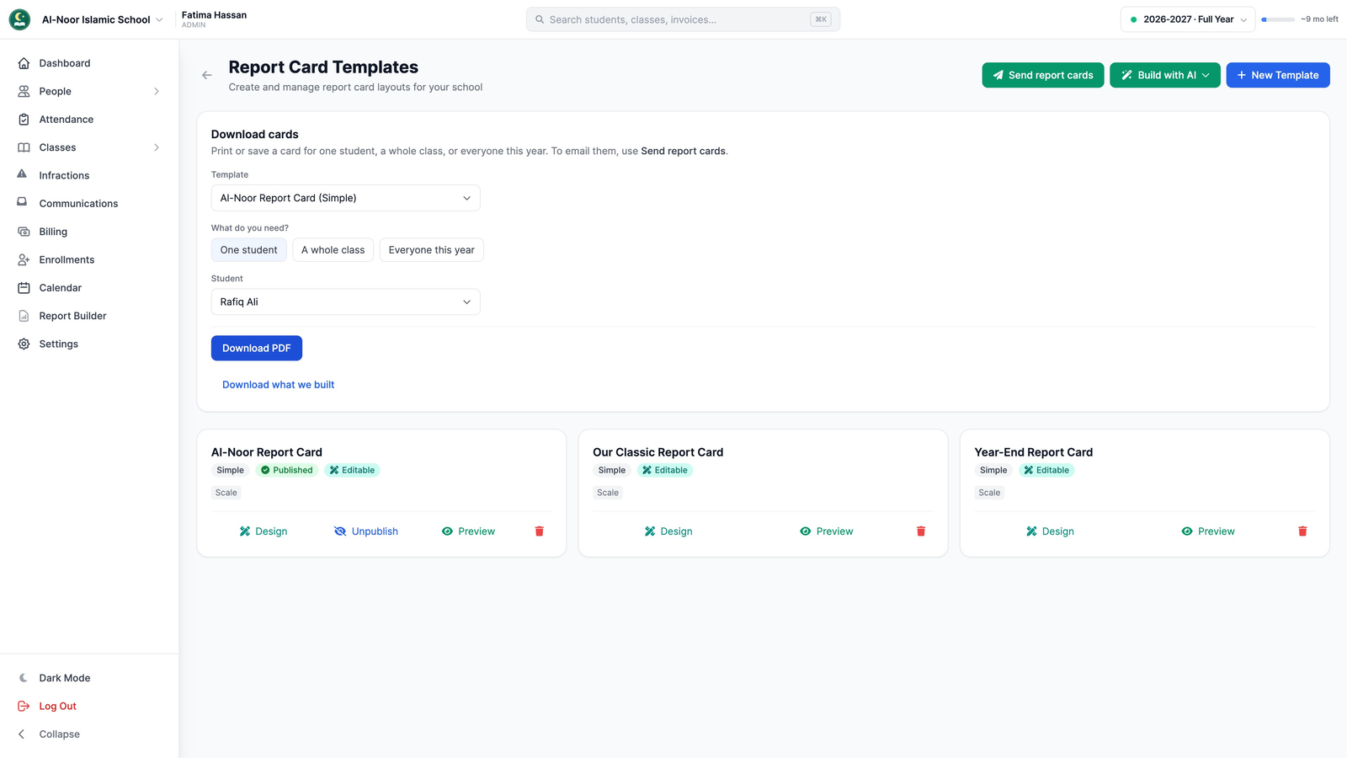Viewport: 1347px width, 758px height.
Task: Open the Student dropdown showing Rafiq Ali
Action: coord(345,302)
